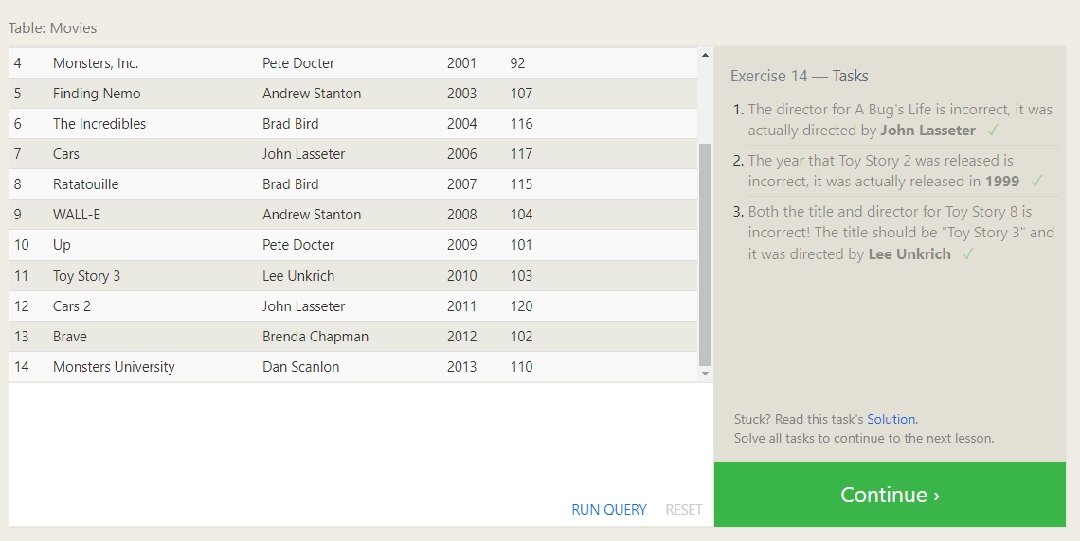Click the Table: Movies label
Viewport: 1080px width, 541px height.
pyautogui.click(x=53, y=28)
